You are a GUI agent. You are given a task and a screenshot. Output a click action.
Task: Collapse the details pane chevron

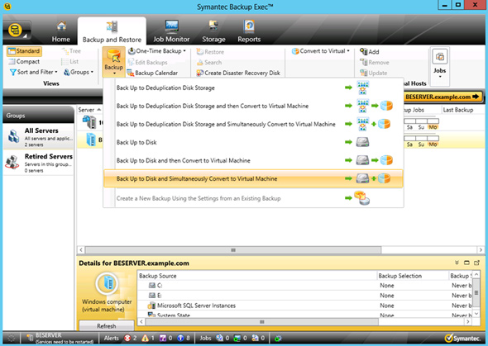[x=457, y=263]
